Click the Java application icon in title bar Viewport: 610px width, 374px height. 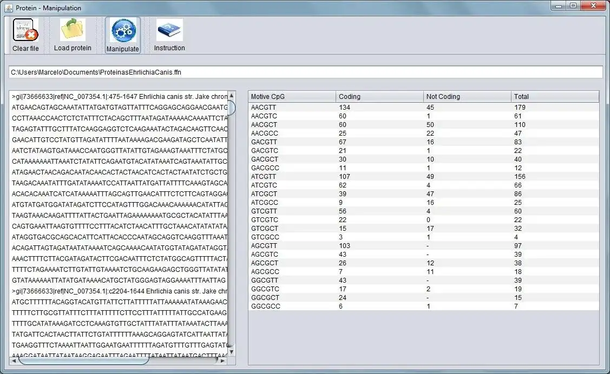click(8, 8)
